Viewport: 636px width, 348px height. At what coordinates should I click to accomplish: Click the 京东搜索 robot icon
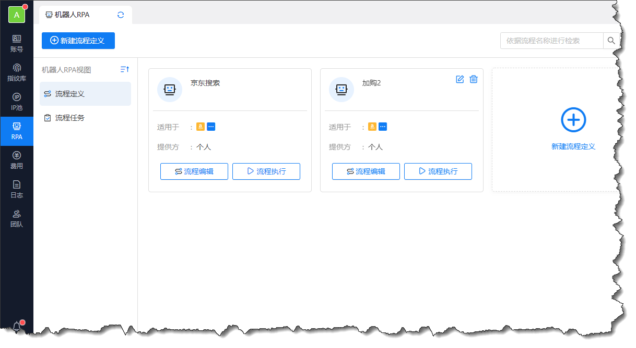(x=170, y=90)
